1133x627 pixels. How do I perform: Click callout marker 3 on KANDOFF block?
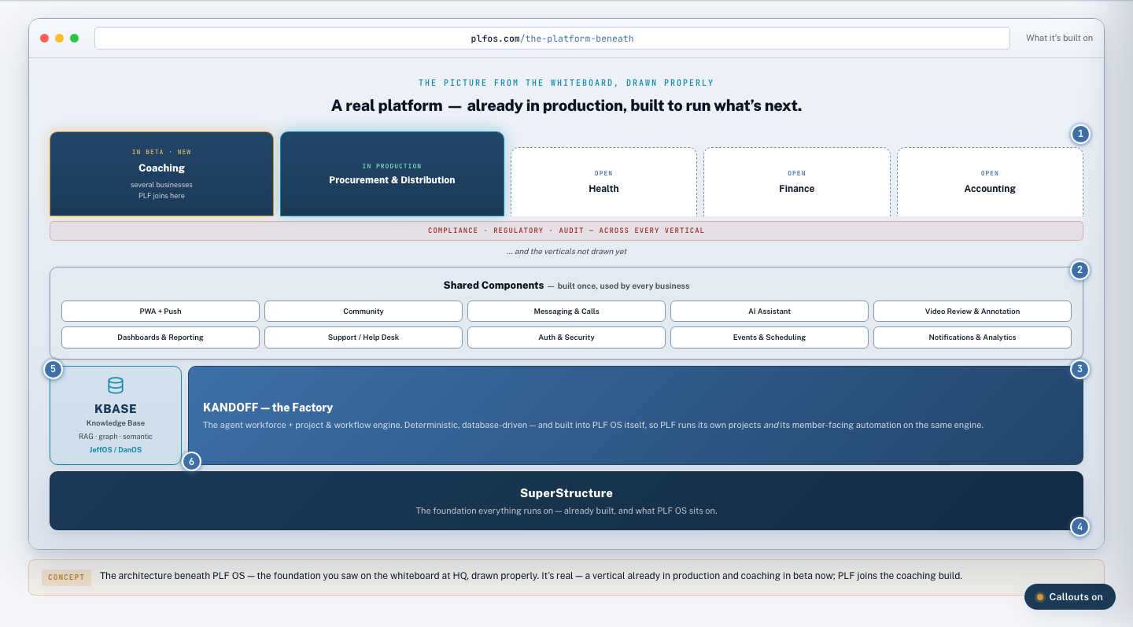pyautogui.click(x=1079, y=369)
